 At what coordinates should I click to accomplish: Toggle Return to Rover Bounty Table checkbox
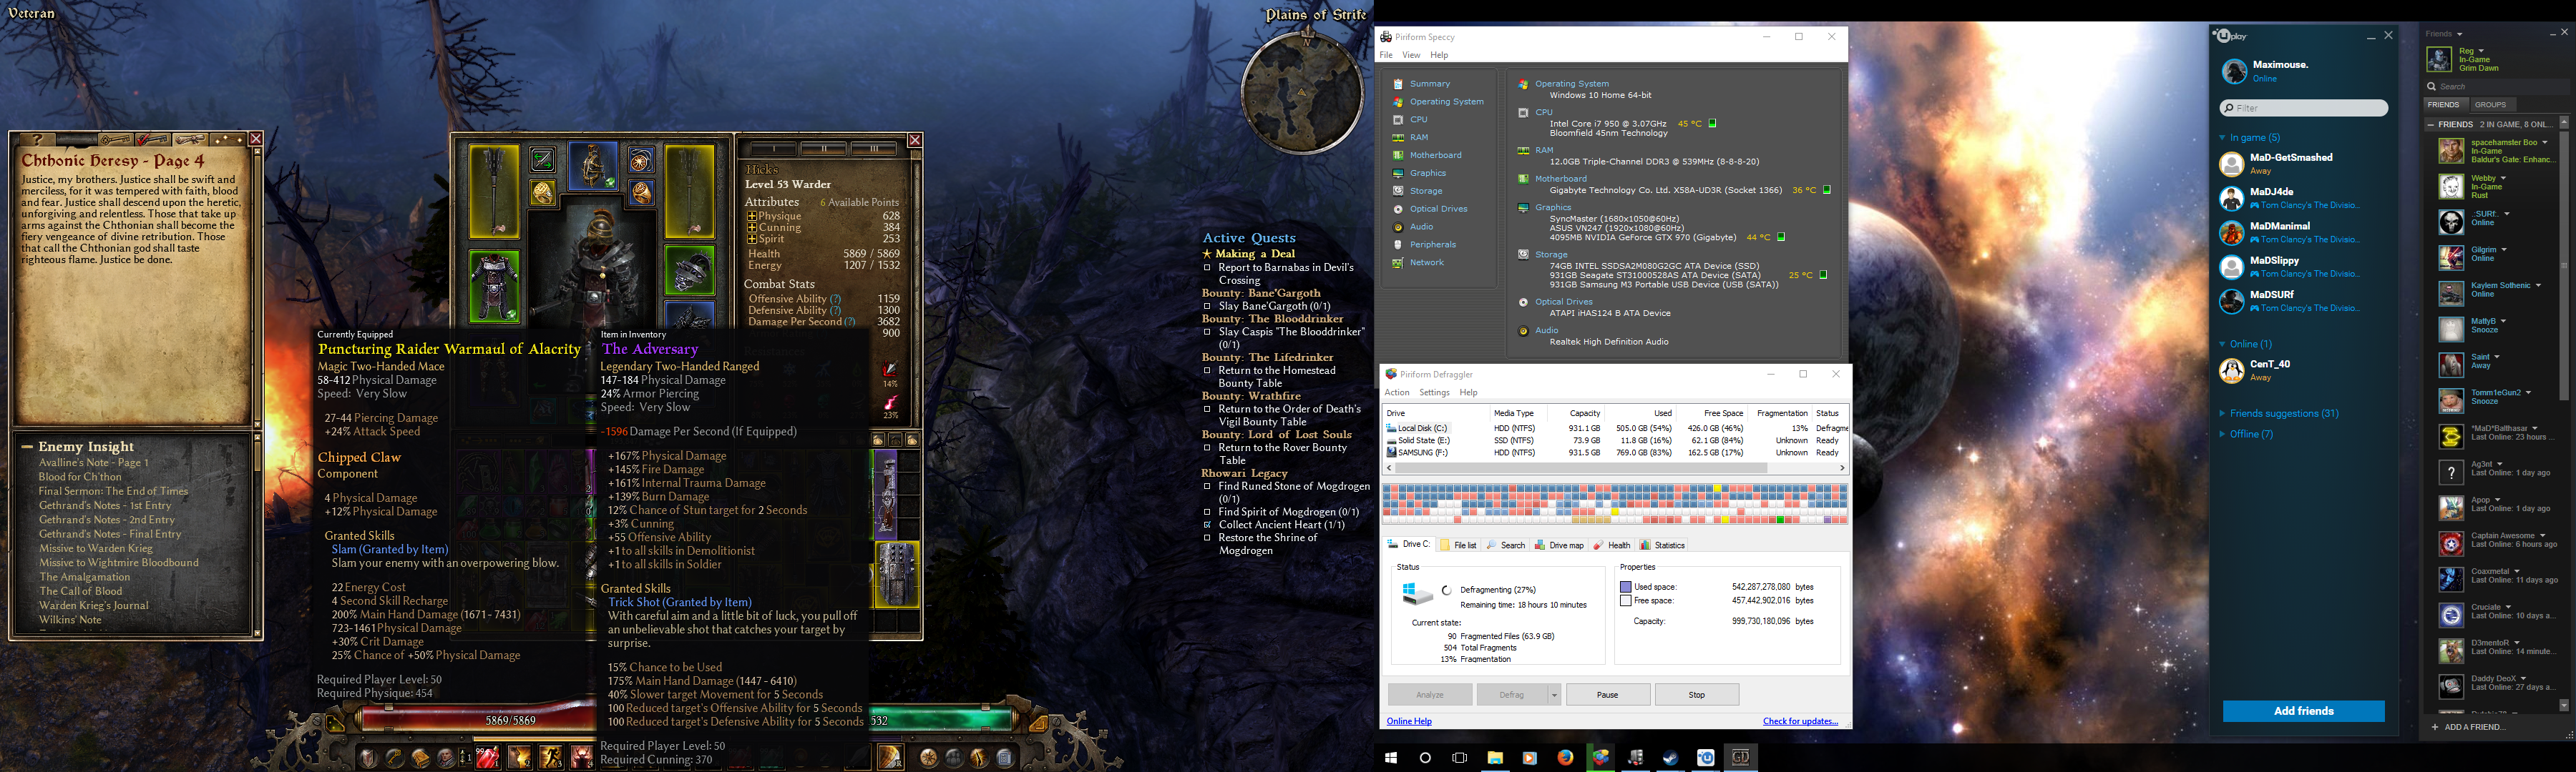[x=1207, y=448]
